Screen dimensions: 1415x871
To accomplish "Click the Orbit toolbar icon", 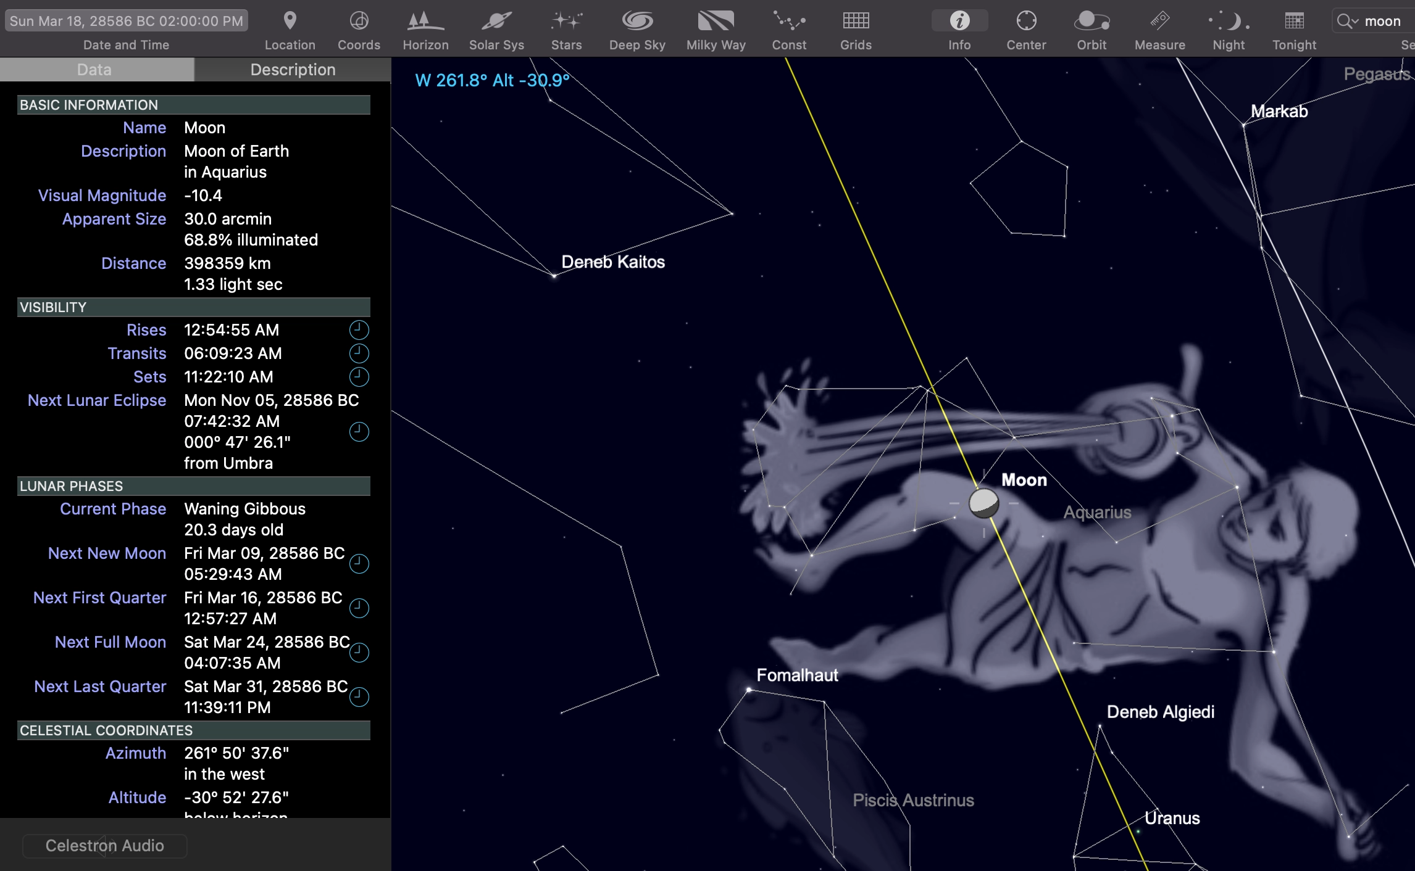I will coord(1092,21).
